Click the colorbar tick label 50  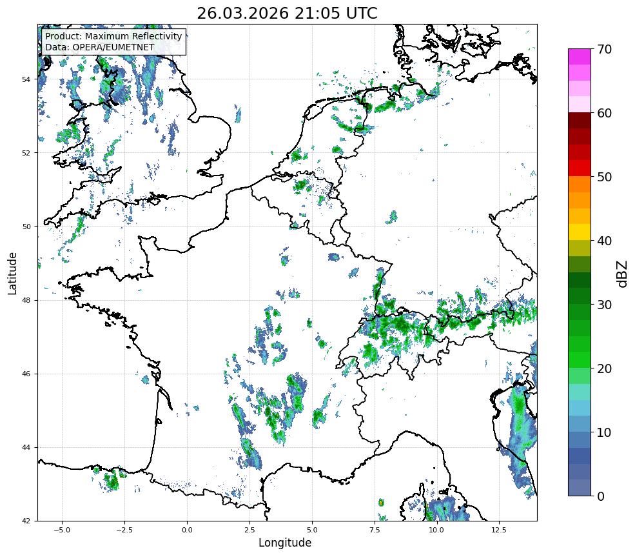604,177
